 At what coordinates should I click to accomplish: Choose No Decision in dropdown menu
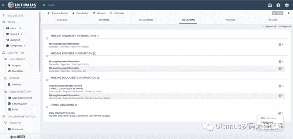coord(268,118)
